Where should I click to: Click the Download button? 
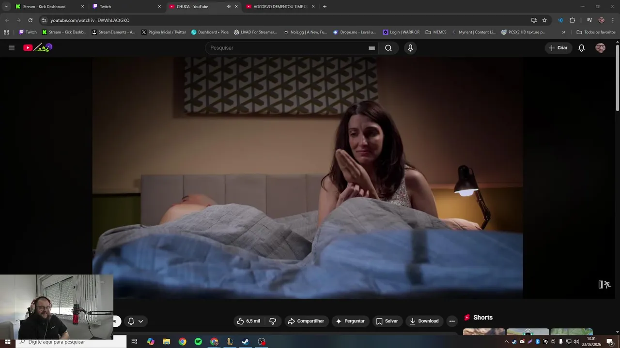click(x=424, y=321)
